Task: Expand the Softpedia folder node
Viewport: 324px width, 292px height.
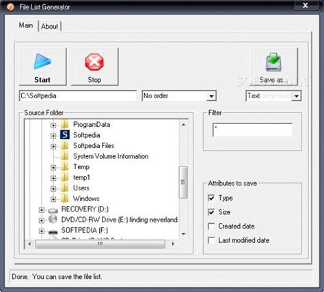Action: [x=53, y=136]
